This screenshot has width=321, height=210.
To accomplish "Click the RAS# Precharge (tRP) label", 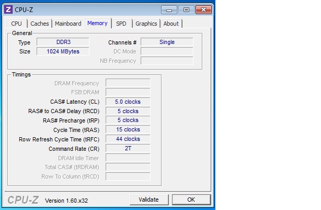I will click(x=71, y=120).
